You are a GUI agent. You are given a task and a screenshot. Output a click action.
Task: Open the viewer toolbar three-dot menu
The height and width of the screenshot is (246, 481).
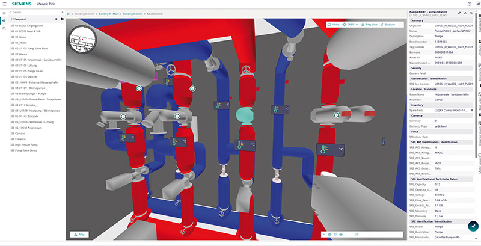click(400, 25)
